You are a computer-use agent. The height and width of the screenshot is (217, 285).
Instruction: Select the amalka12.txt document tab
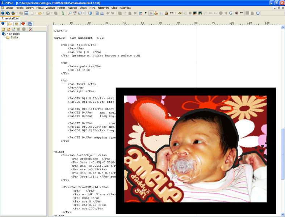point(10,18)
